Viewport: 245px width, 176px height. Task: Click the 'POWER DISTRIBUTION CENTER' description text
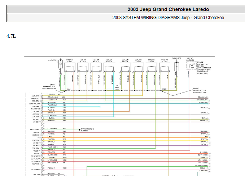204,68
